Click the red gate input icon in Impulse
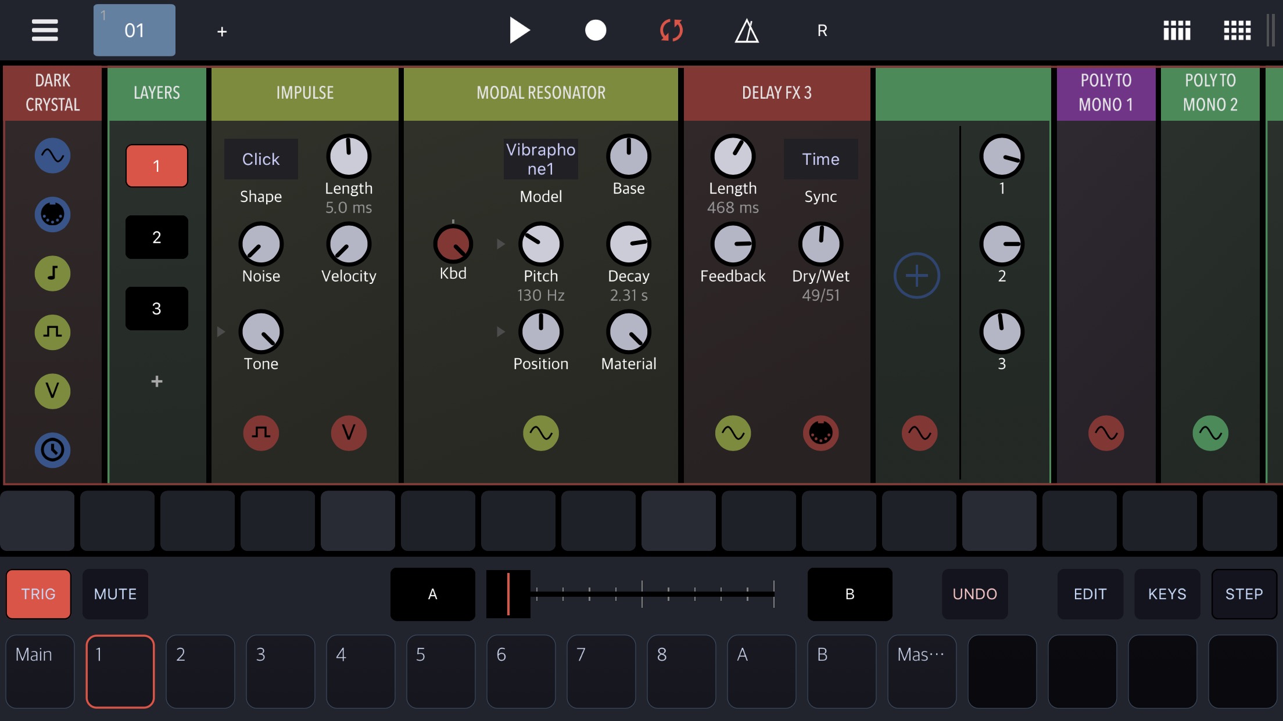 click(261, 433)
